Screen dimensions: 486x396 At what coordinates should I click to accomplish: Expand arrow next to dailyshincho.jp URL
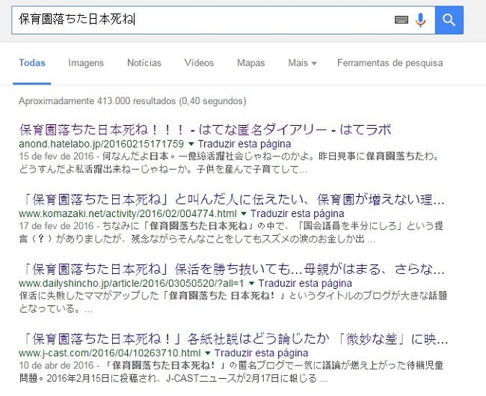[252, 284]
